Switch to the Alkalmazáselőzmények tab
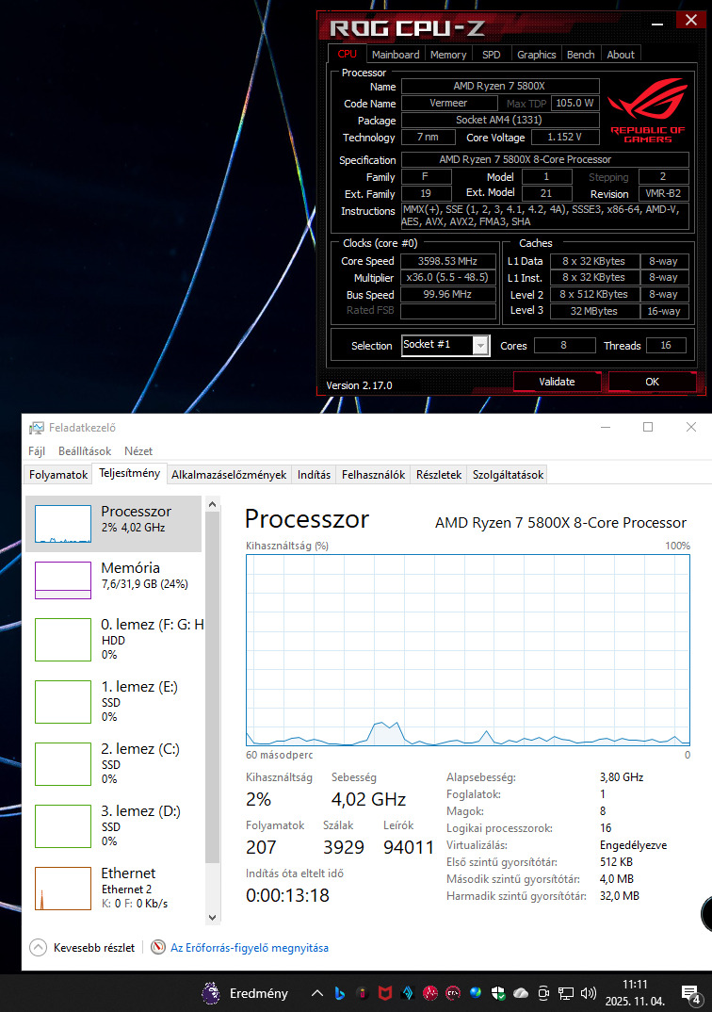This screenshot has width=712, height=1012. pyautogui.click(x=229, y=474)
